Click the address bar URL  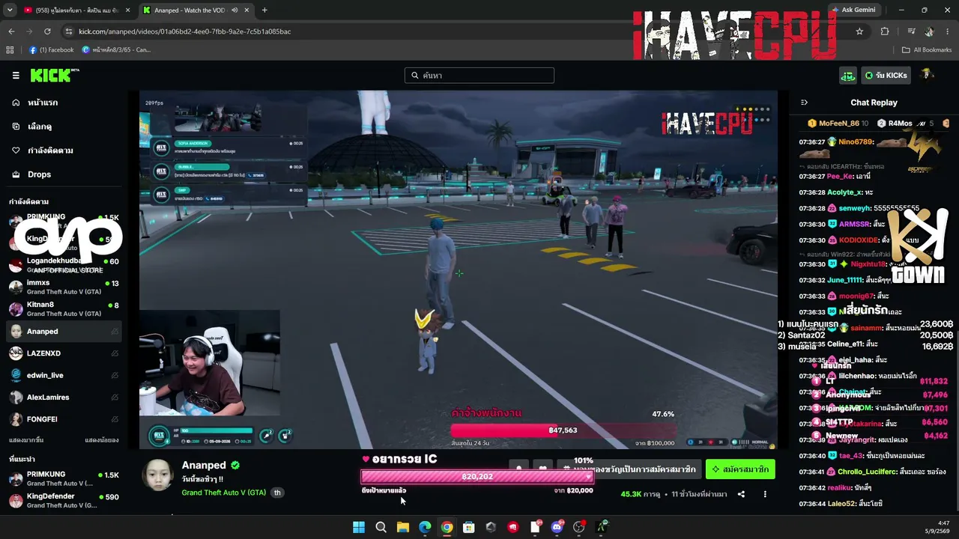tap(184, 31)
